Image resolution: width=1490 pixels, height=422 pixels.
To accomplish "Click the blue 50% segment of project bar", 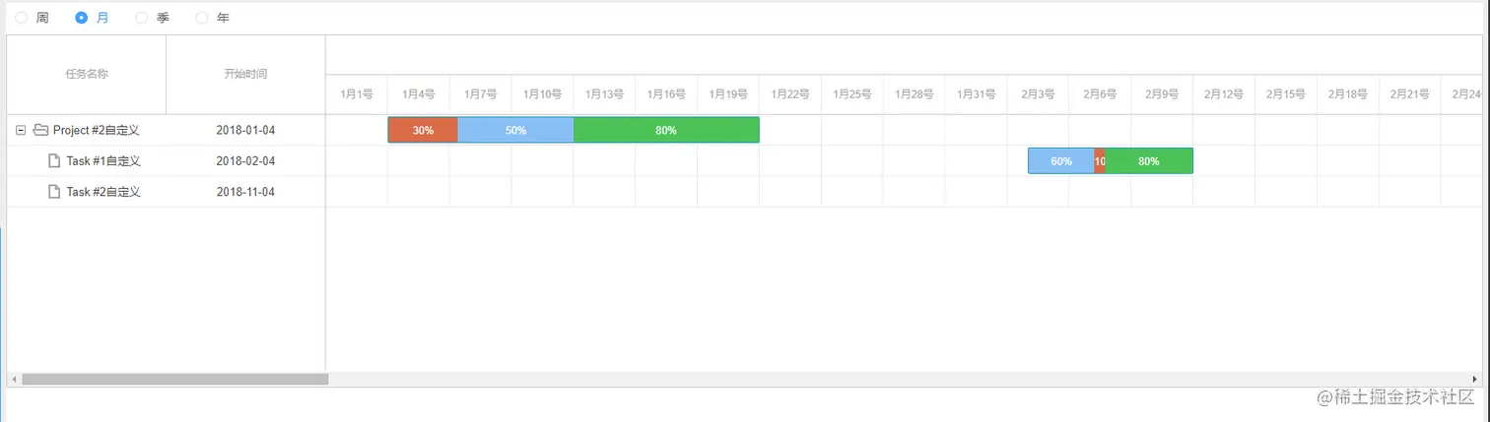I will click(x=515, y=130).
